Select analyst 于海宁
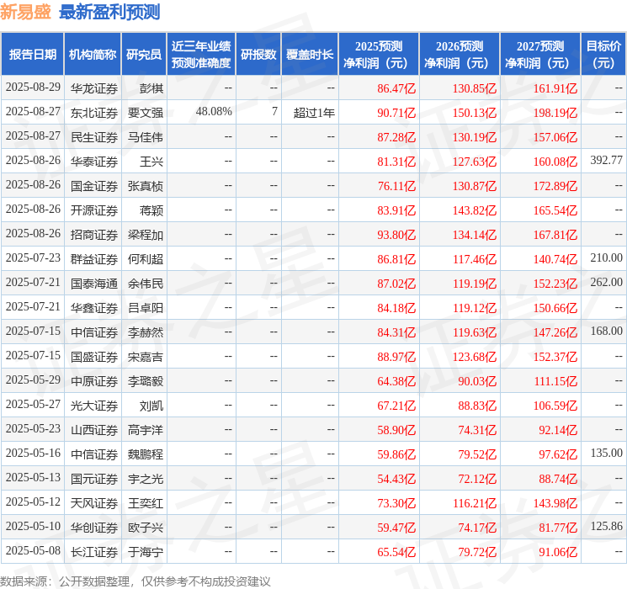 [x=145, y=552]
